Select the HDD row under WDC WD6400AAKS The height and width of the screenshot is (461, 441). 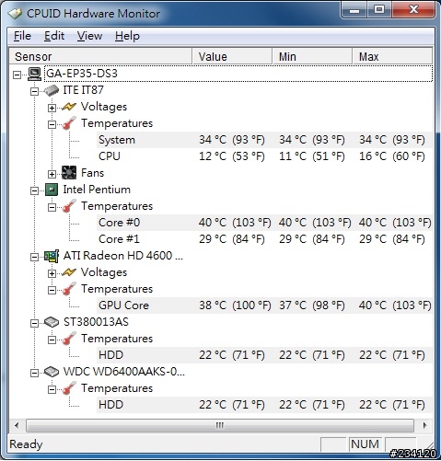pyautogui.click(x=264, y=405)
